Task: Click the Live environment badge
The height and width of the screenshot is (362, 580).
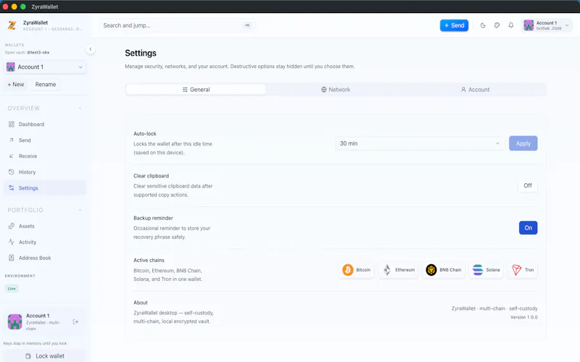Action: [12, 288]
